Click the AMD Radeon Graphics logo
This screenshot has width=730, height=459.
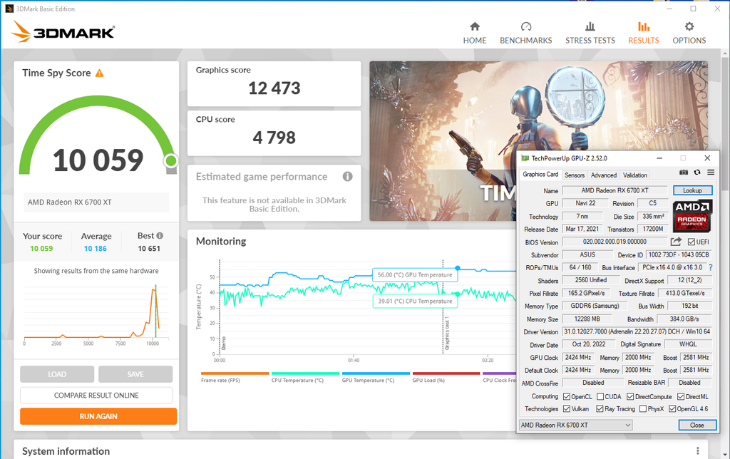pyautogui.click(x=692, y=216)
